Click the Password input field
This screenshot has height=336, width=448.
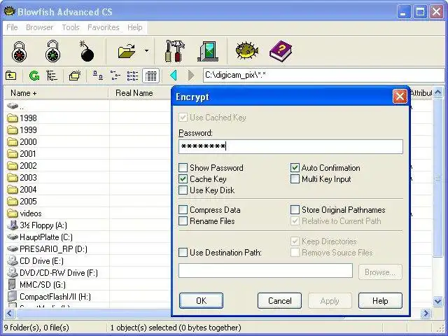290,146
